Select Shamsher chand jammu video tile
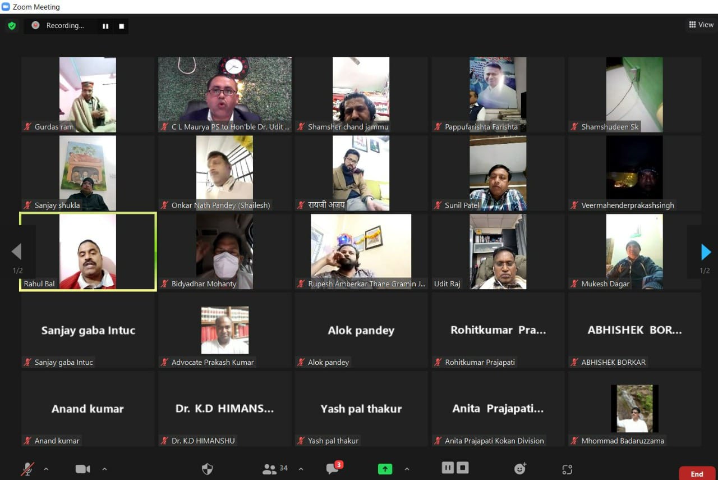 pos(361,94)
